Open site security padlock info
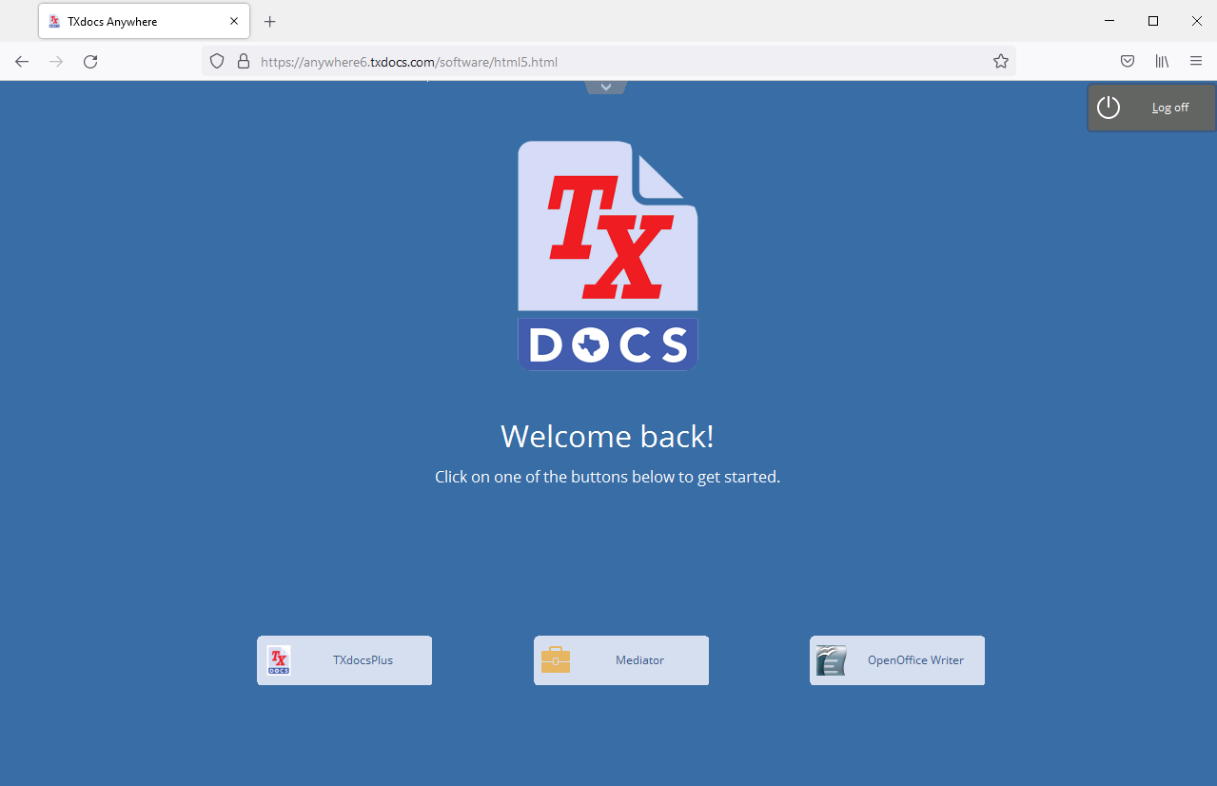1217x786 pixels. [244, 62]
